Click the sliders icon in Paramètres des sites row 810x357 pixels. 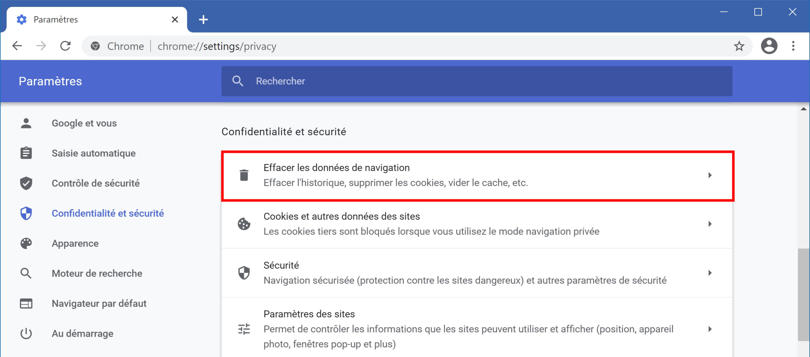(x=244, y=329)
